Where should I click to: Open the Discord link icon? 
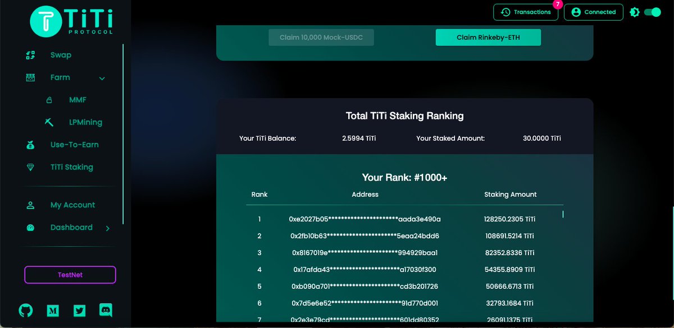pyautogui.click(x=106, y=310)
